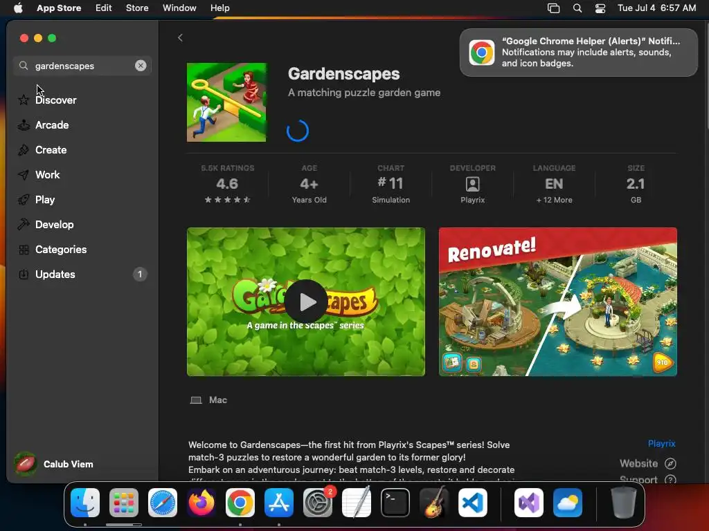Click the Updates badge showing 1
Image resolution: width=709 pixels, height=531 pixels.
pyautogui.click(x=140, y=274)
